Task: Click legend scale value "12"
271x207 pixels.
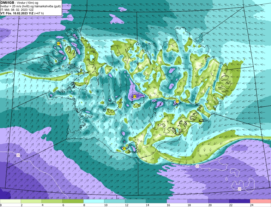Action: pyautogui.click(x=127, y=205)
